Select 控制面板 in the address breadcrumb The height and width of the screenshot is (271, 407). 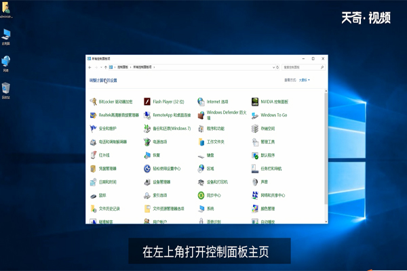(x=123, y=67)
